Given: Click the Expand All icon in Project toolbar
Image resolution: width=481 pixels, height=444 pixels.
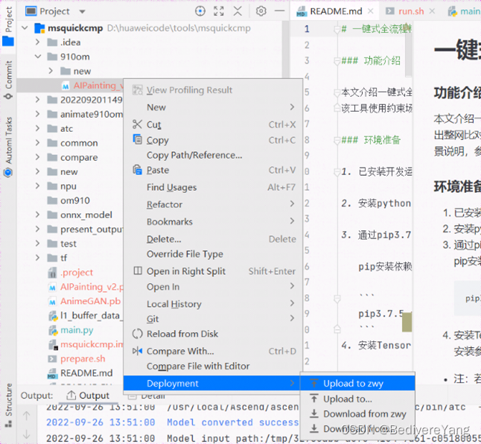Looking at the screenshot, I should point(219,11).
